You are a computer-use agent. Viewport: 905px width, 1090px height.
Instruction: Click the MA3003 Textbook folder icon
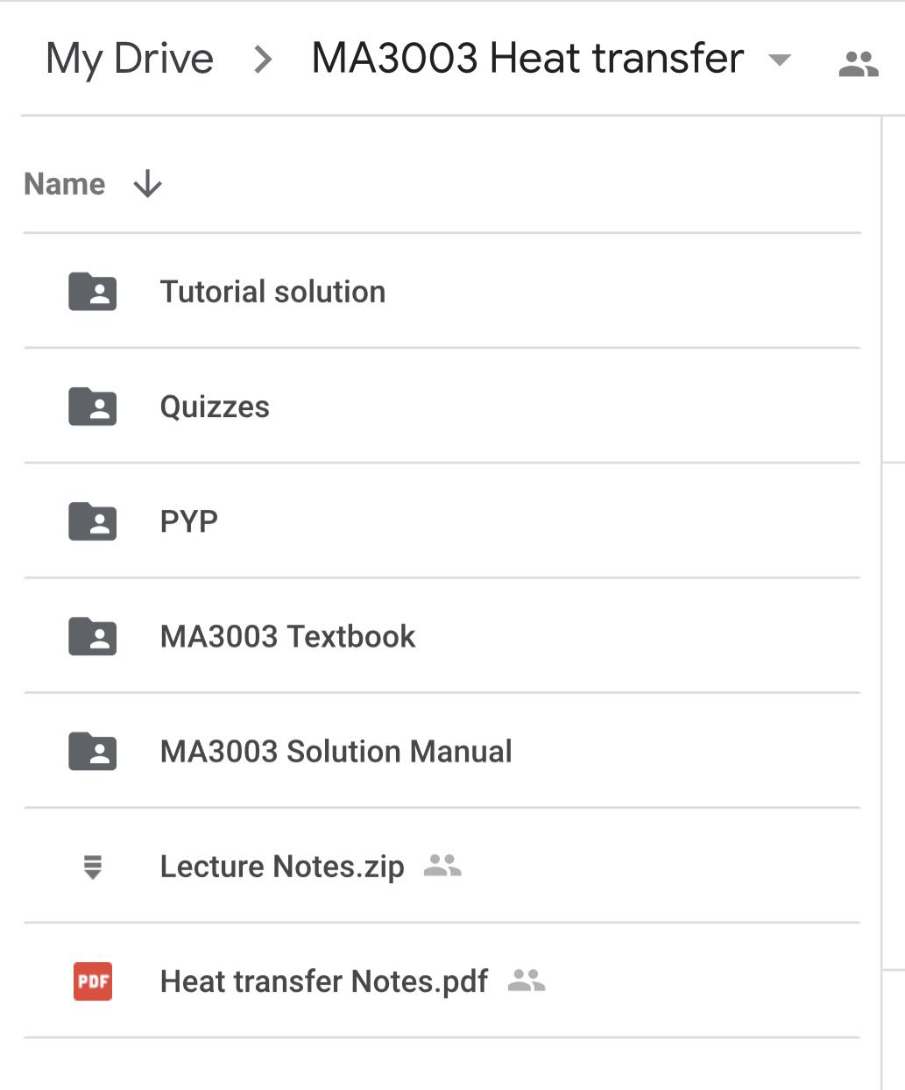pos(91,636)
